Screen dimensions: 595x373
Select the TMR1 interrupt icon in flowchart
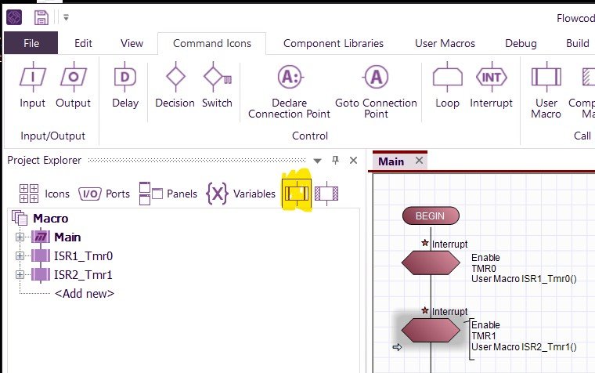click(431, 331)
